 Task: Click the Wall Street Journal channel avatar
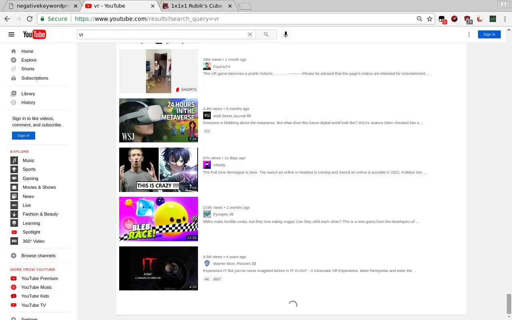click(x=207, y=116)
